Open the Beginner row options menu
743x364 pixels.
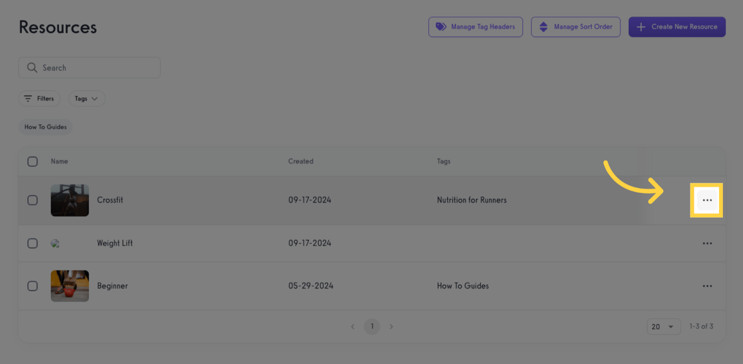(707, 286)
